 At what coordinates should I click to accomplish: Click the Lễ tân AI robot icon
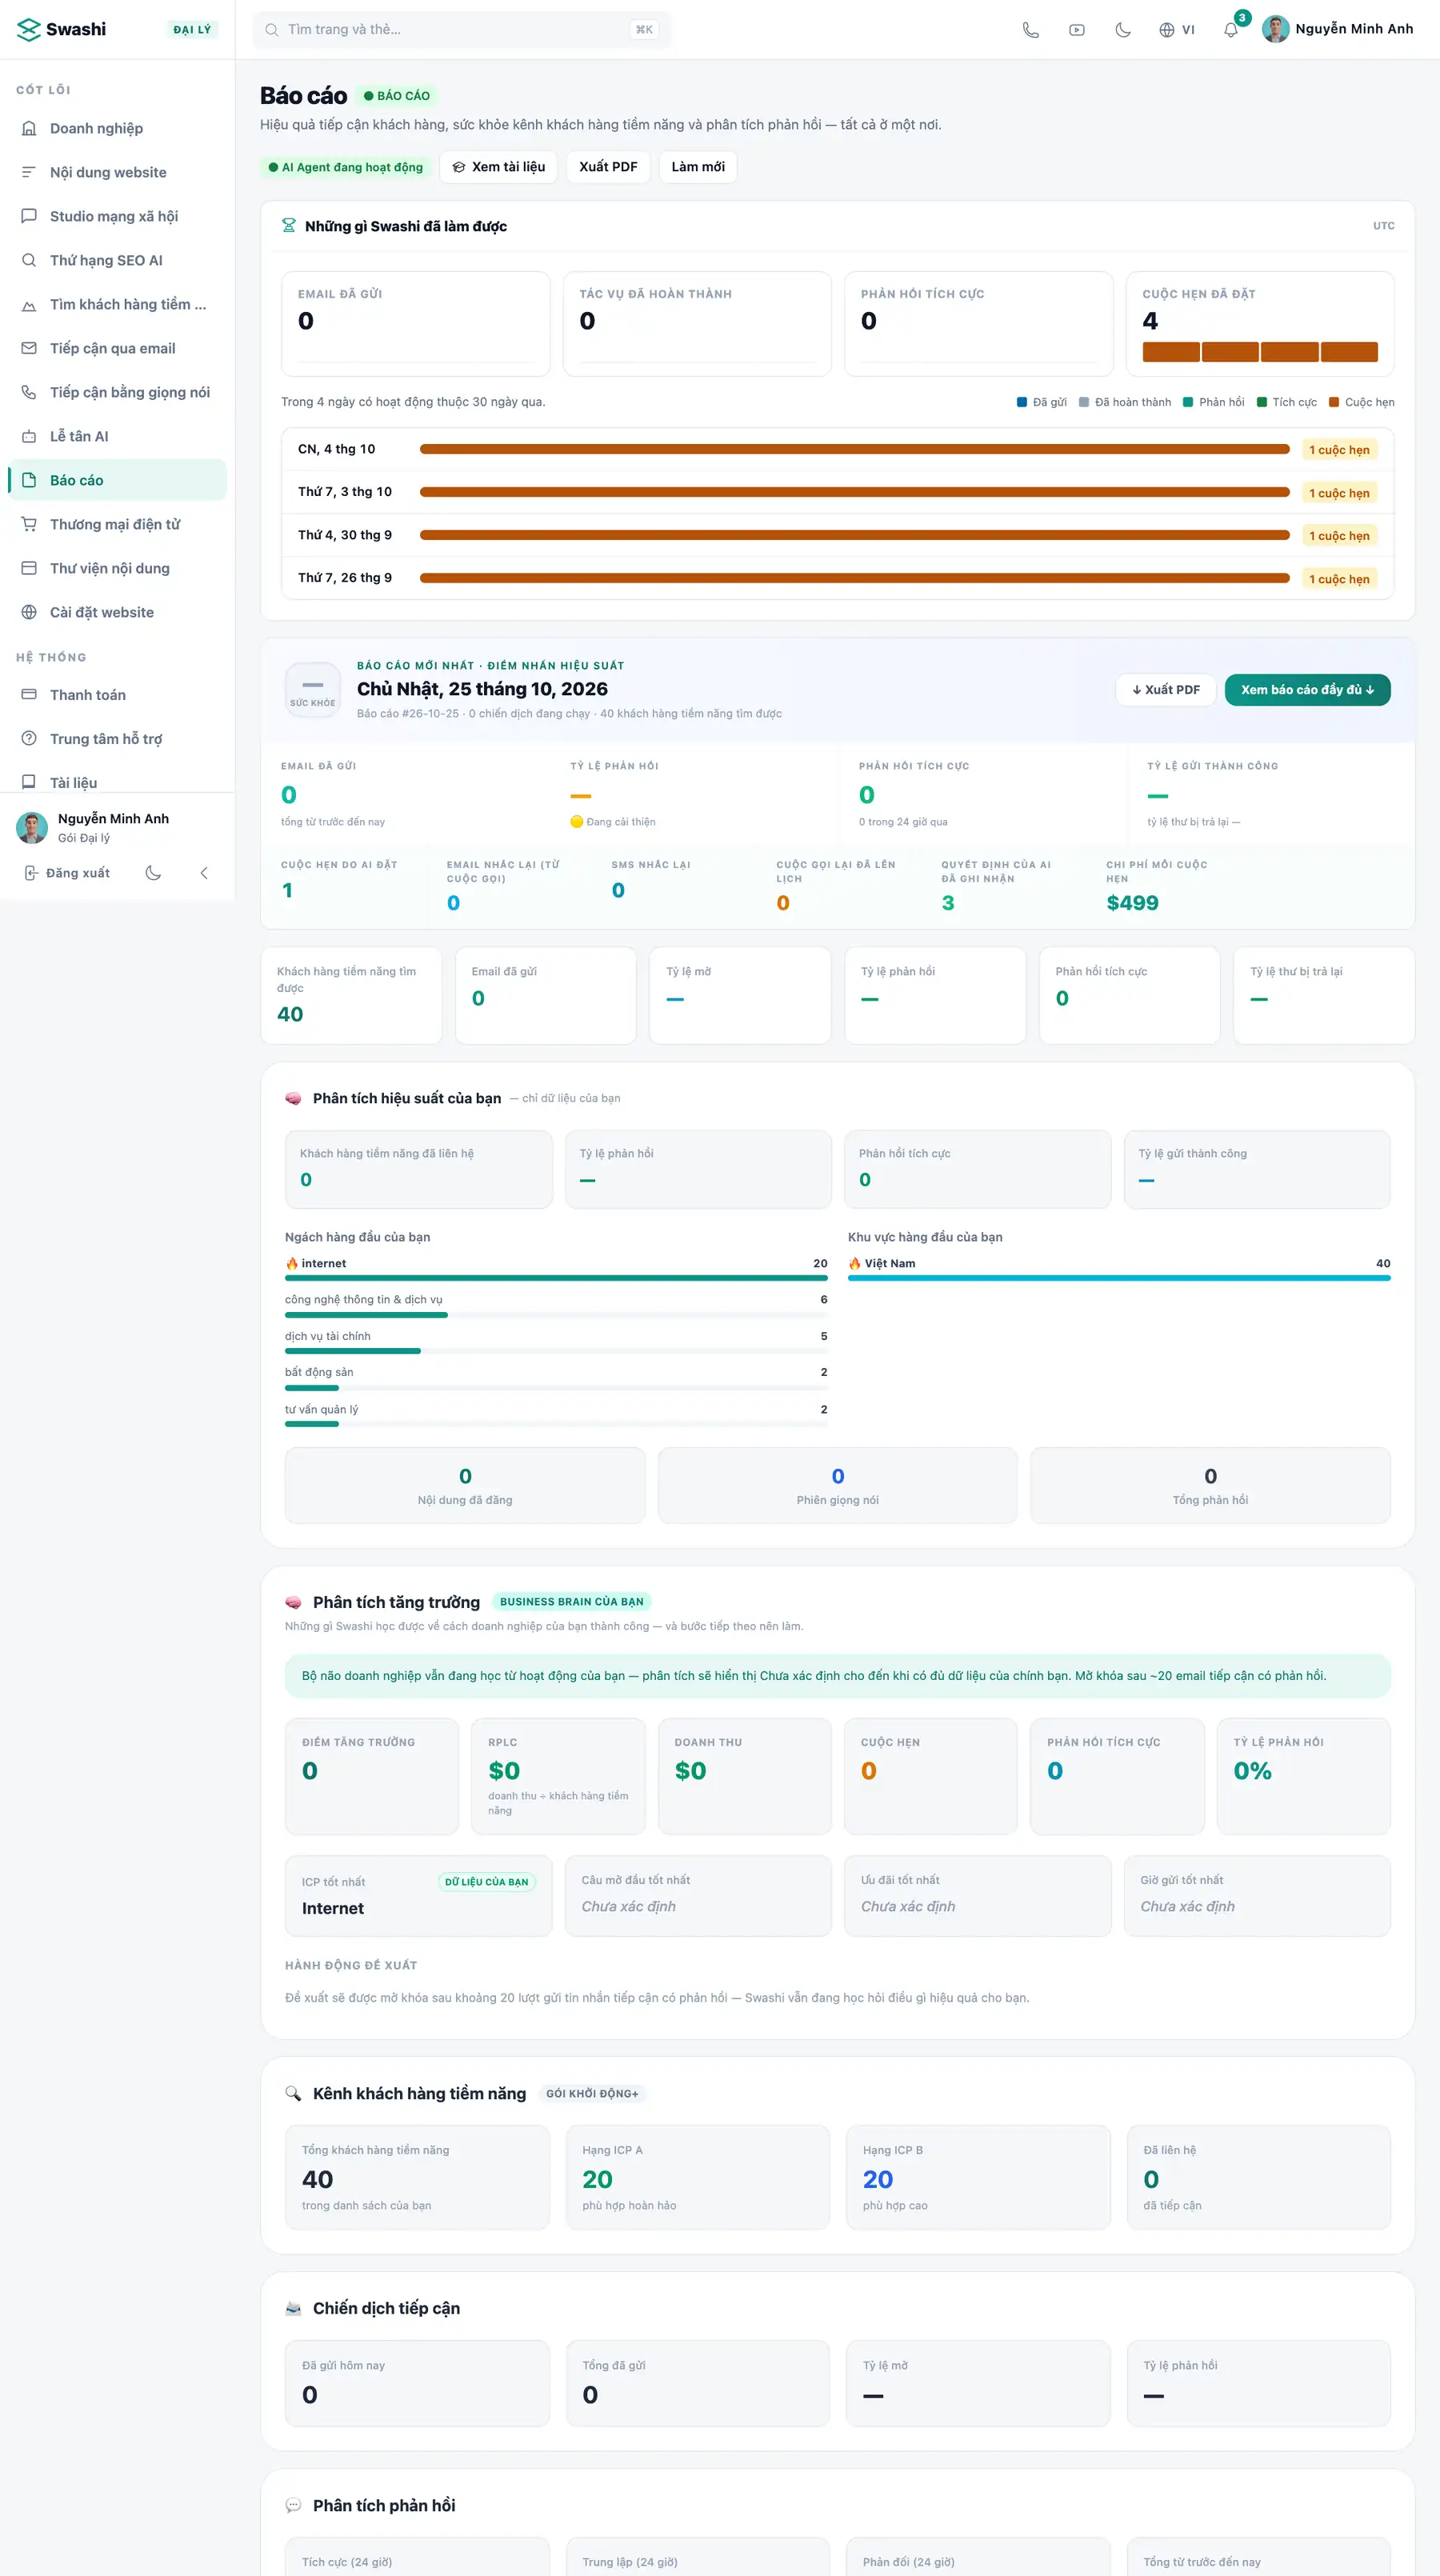[x=29, y=436]
